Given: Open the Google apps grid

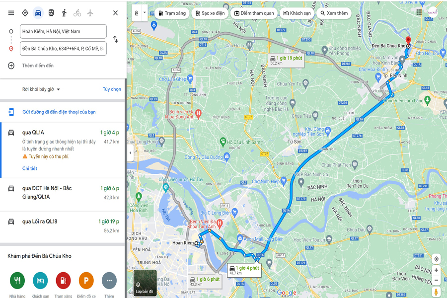Looking at the screenshot, I should (419, 12).
